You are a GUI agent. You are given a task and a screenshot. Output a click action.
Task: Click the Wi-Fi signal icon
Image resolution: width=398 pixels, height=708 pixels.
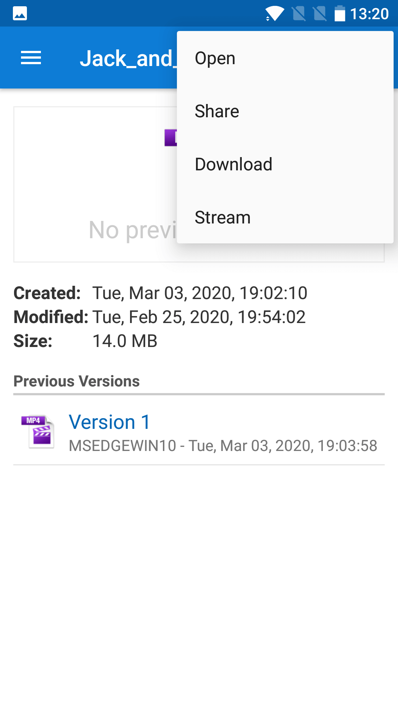(275, 14)
